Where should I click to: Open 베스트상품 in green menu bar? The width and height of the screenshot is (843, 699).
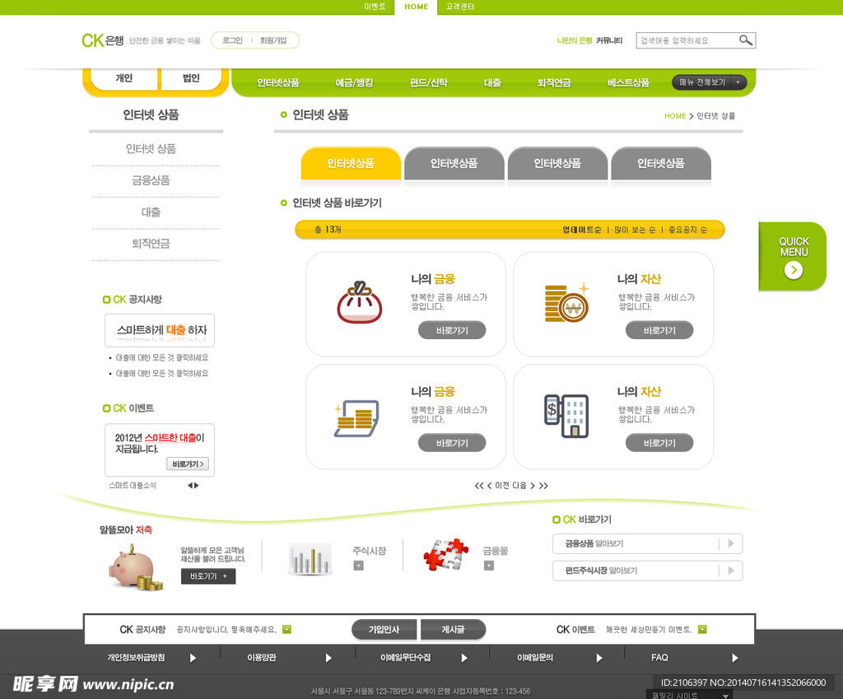pos(628,83)
